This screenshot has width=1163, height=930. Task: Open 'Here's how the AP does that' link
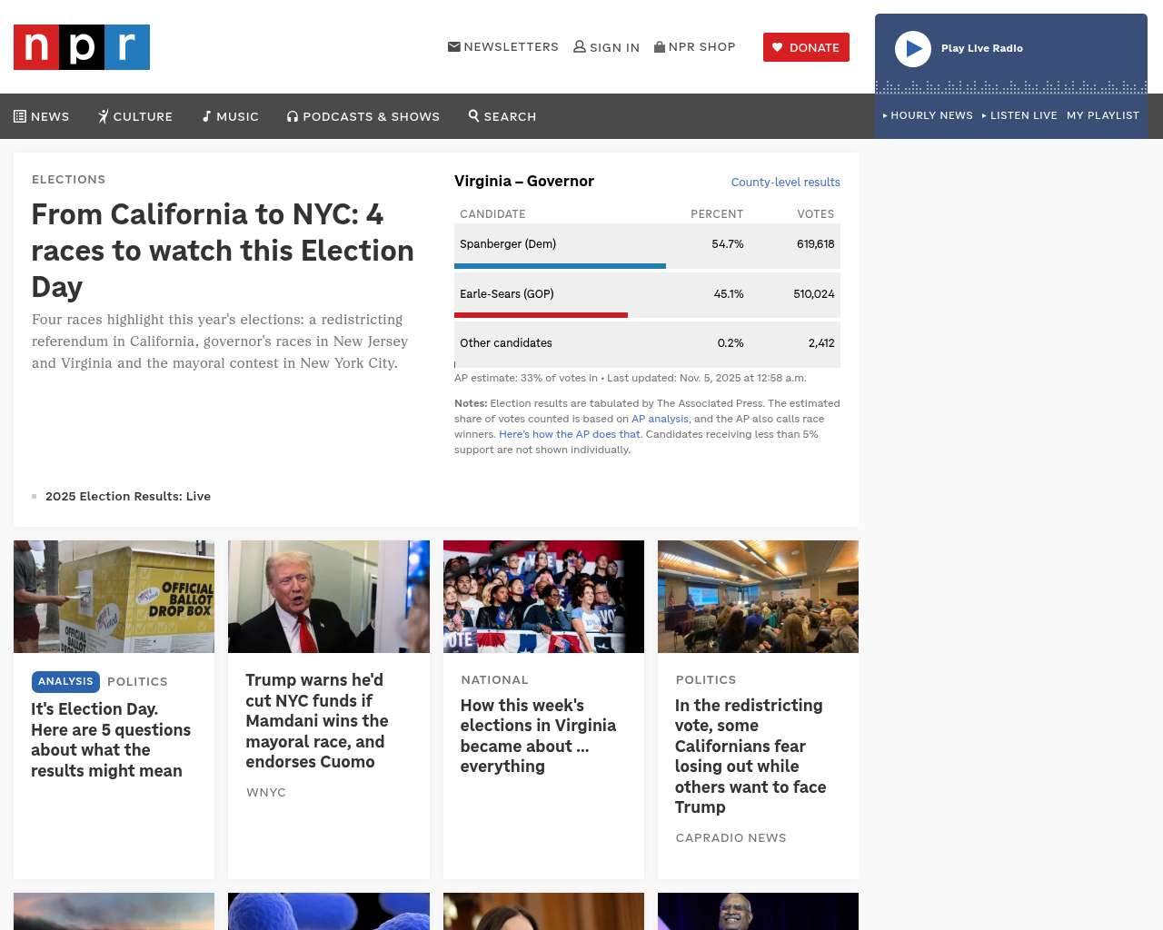(x=570, y=434)
